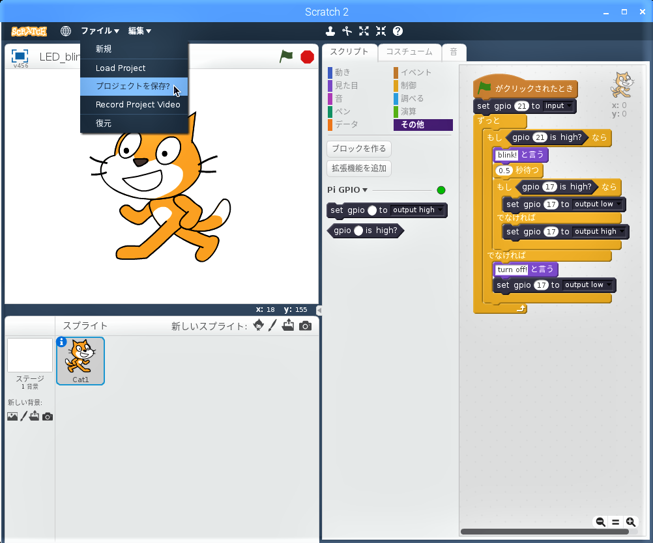Select データ block category

(357, 124)
